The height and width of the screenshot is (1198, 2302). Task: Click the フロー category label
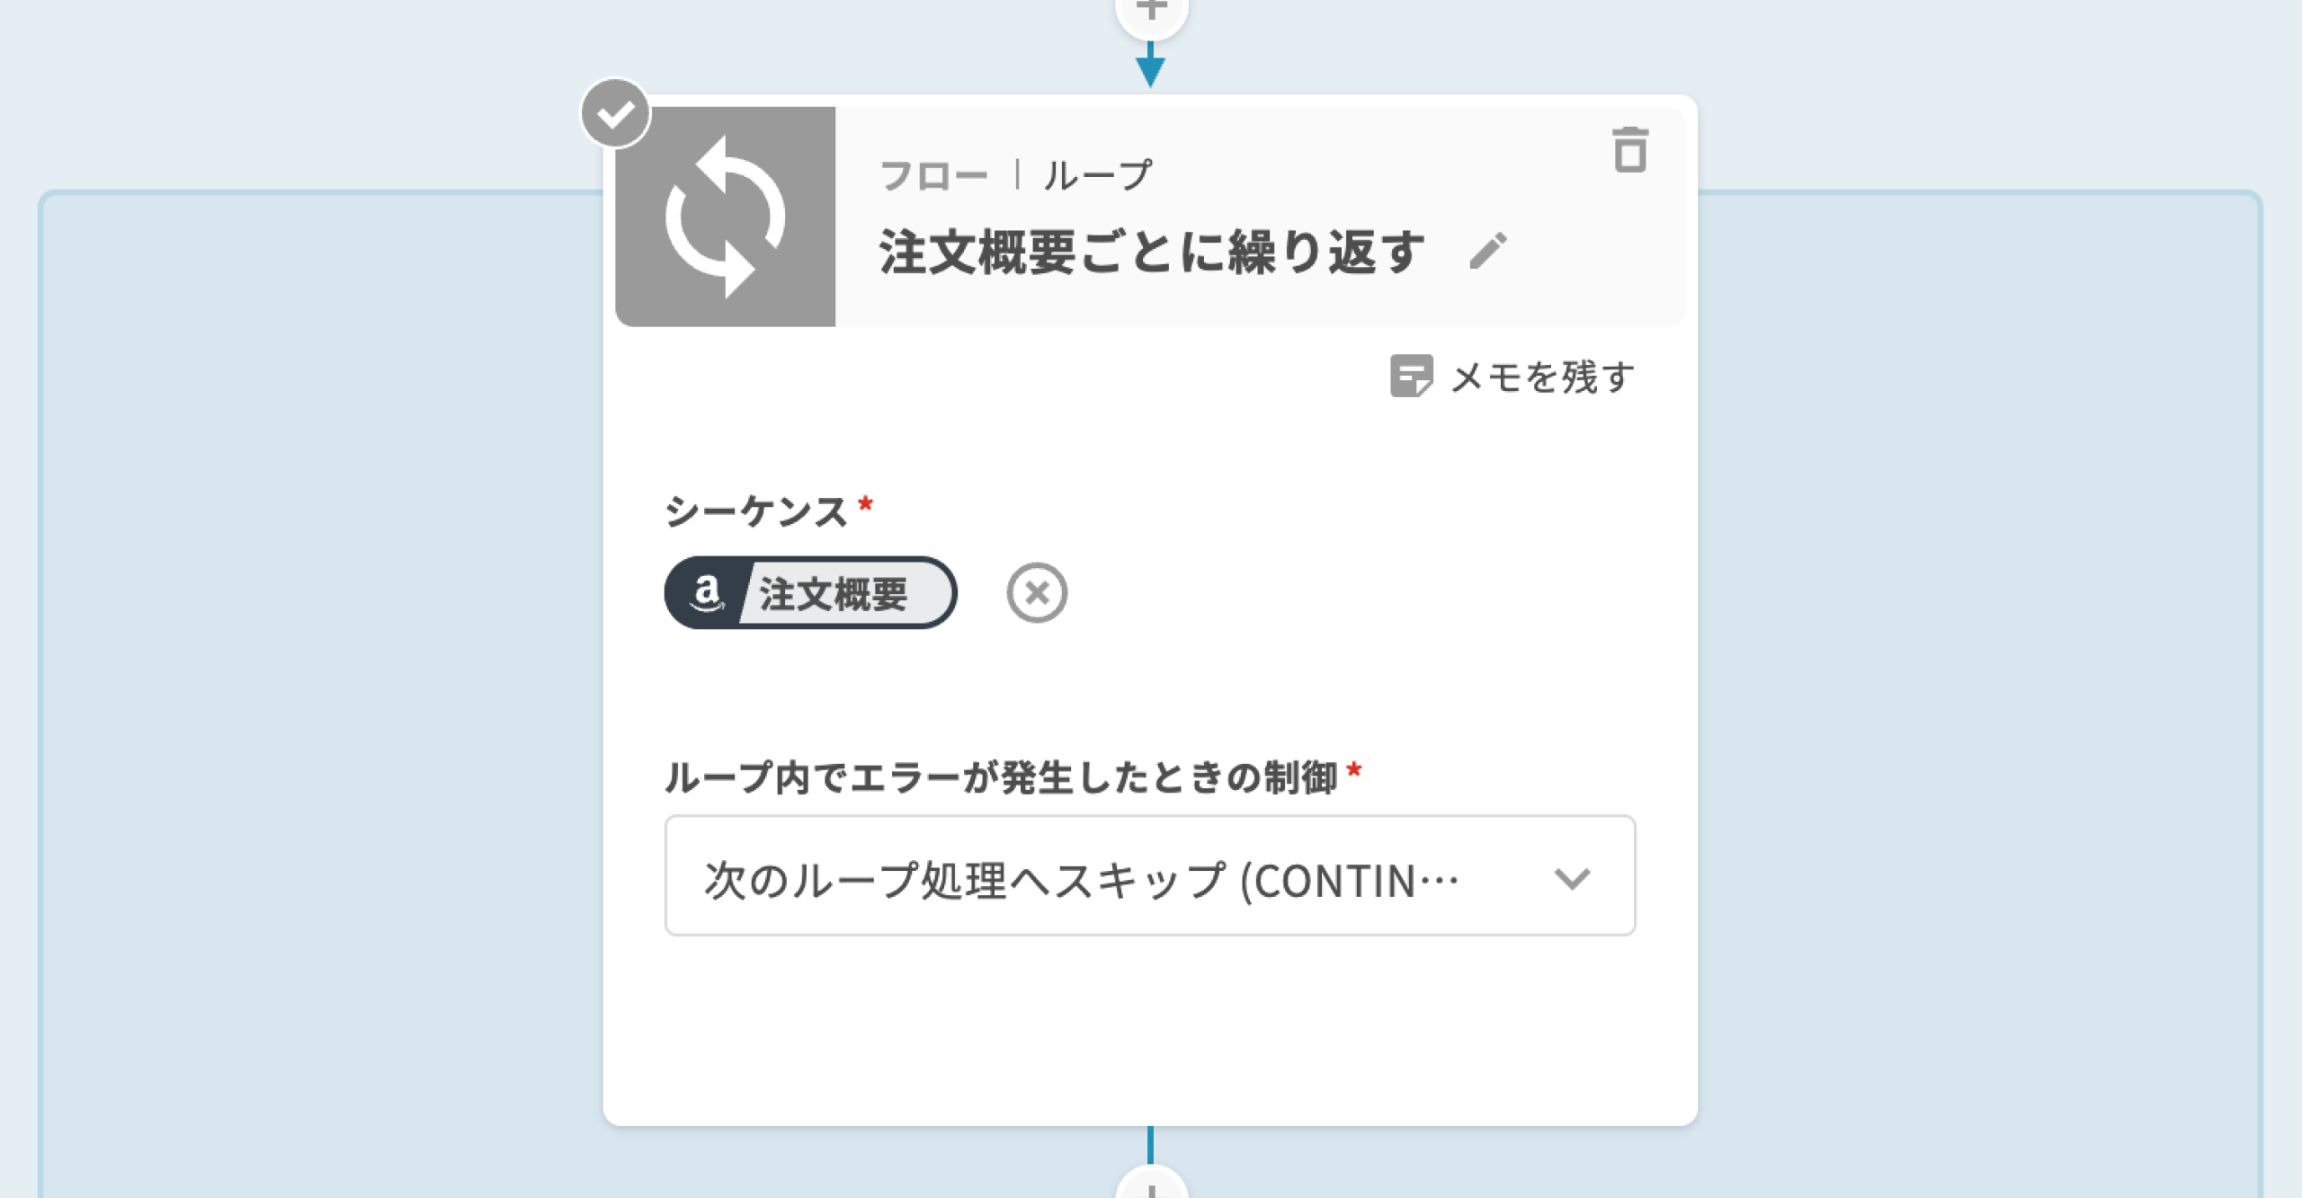tap(933, 175)
